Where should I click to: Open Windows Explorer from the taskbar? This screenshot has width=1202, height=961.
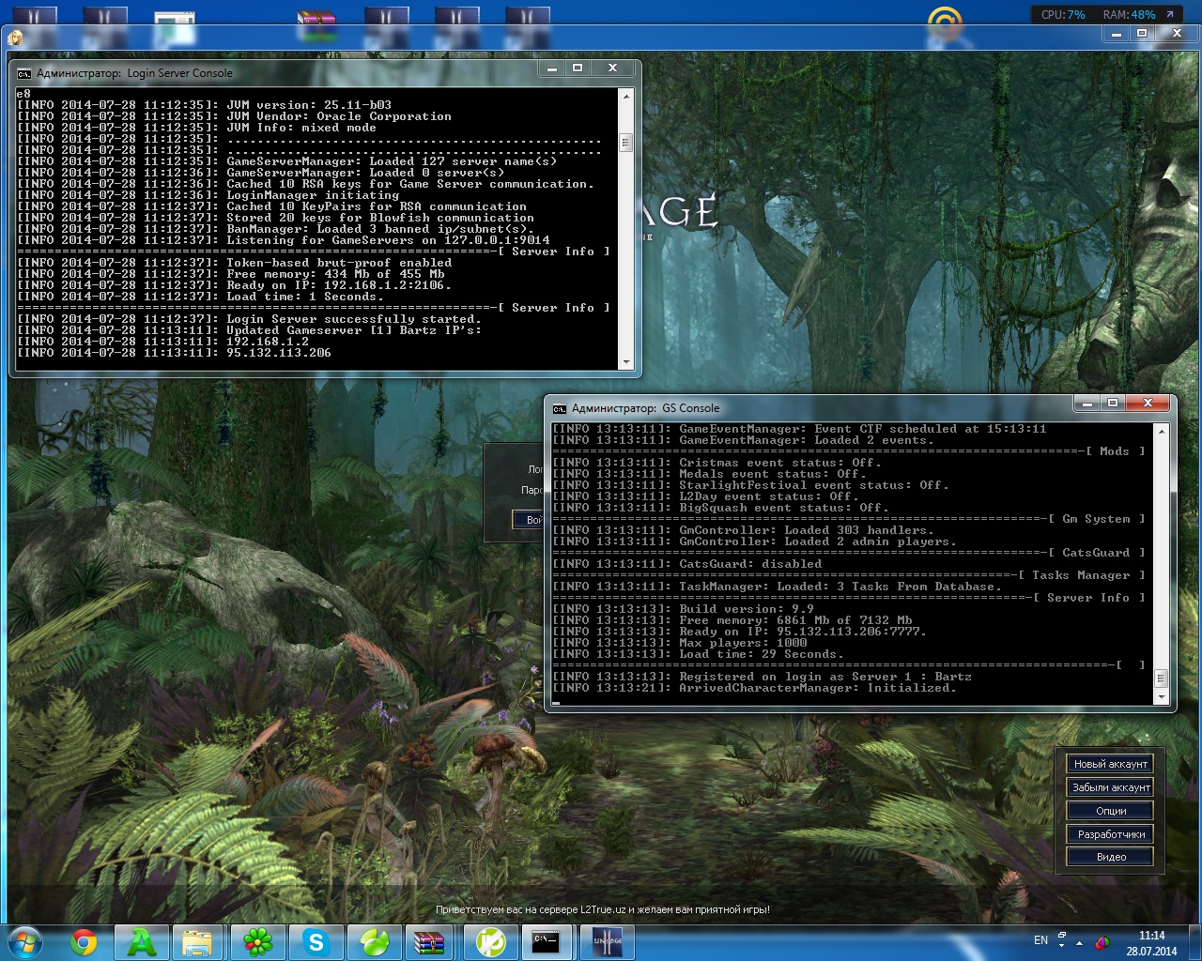coord(198,941)
